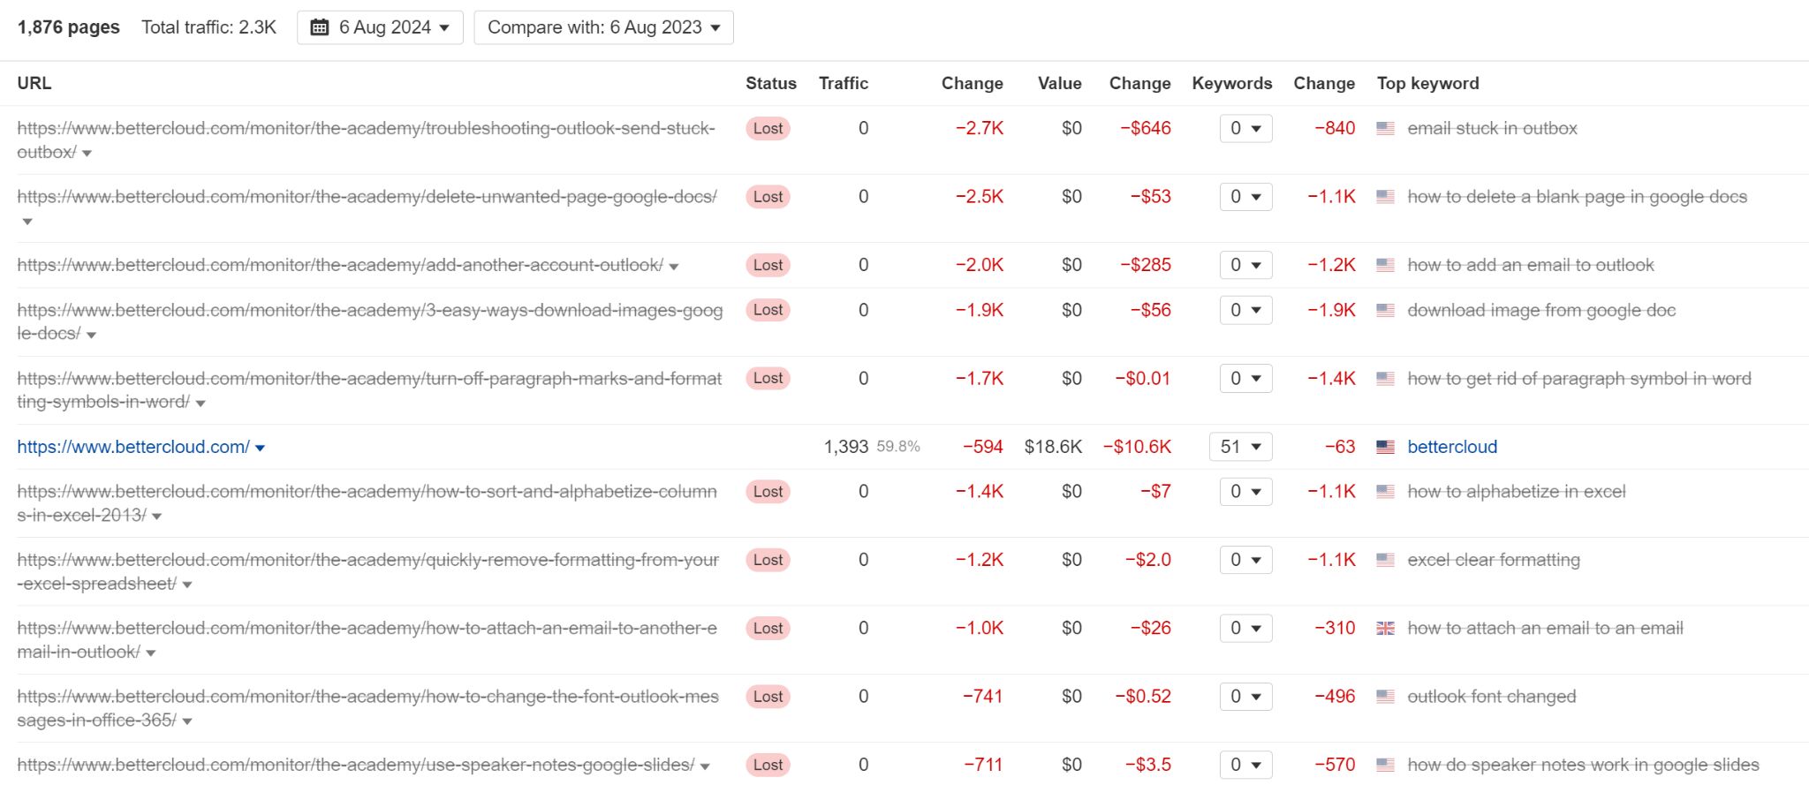Click the calendar icon in the date picker
The width and height of the screenshot is (1809, 785).
tap(320, 27)
